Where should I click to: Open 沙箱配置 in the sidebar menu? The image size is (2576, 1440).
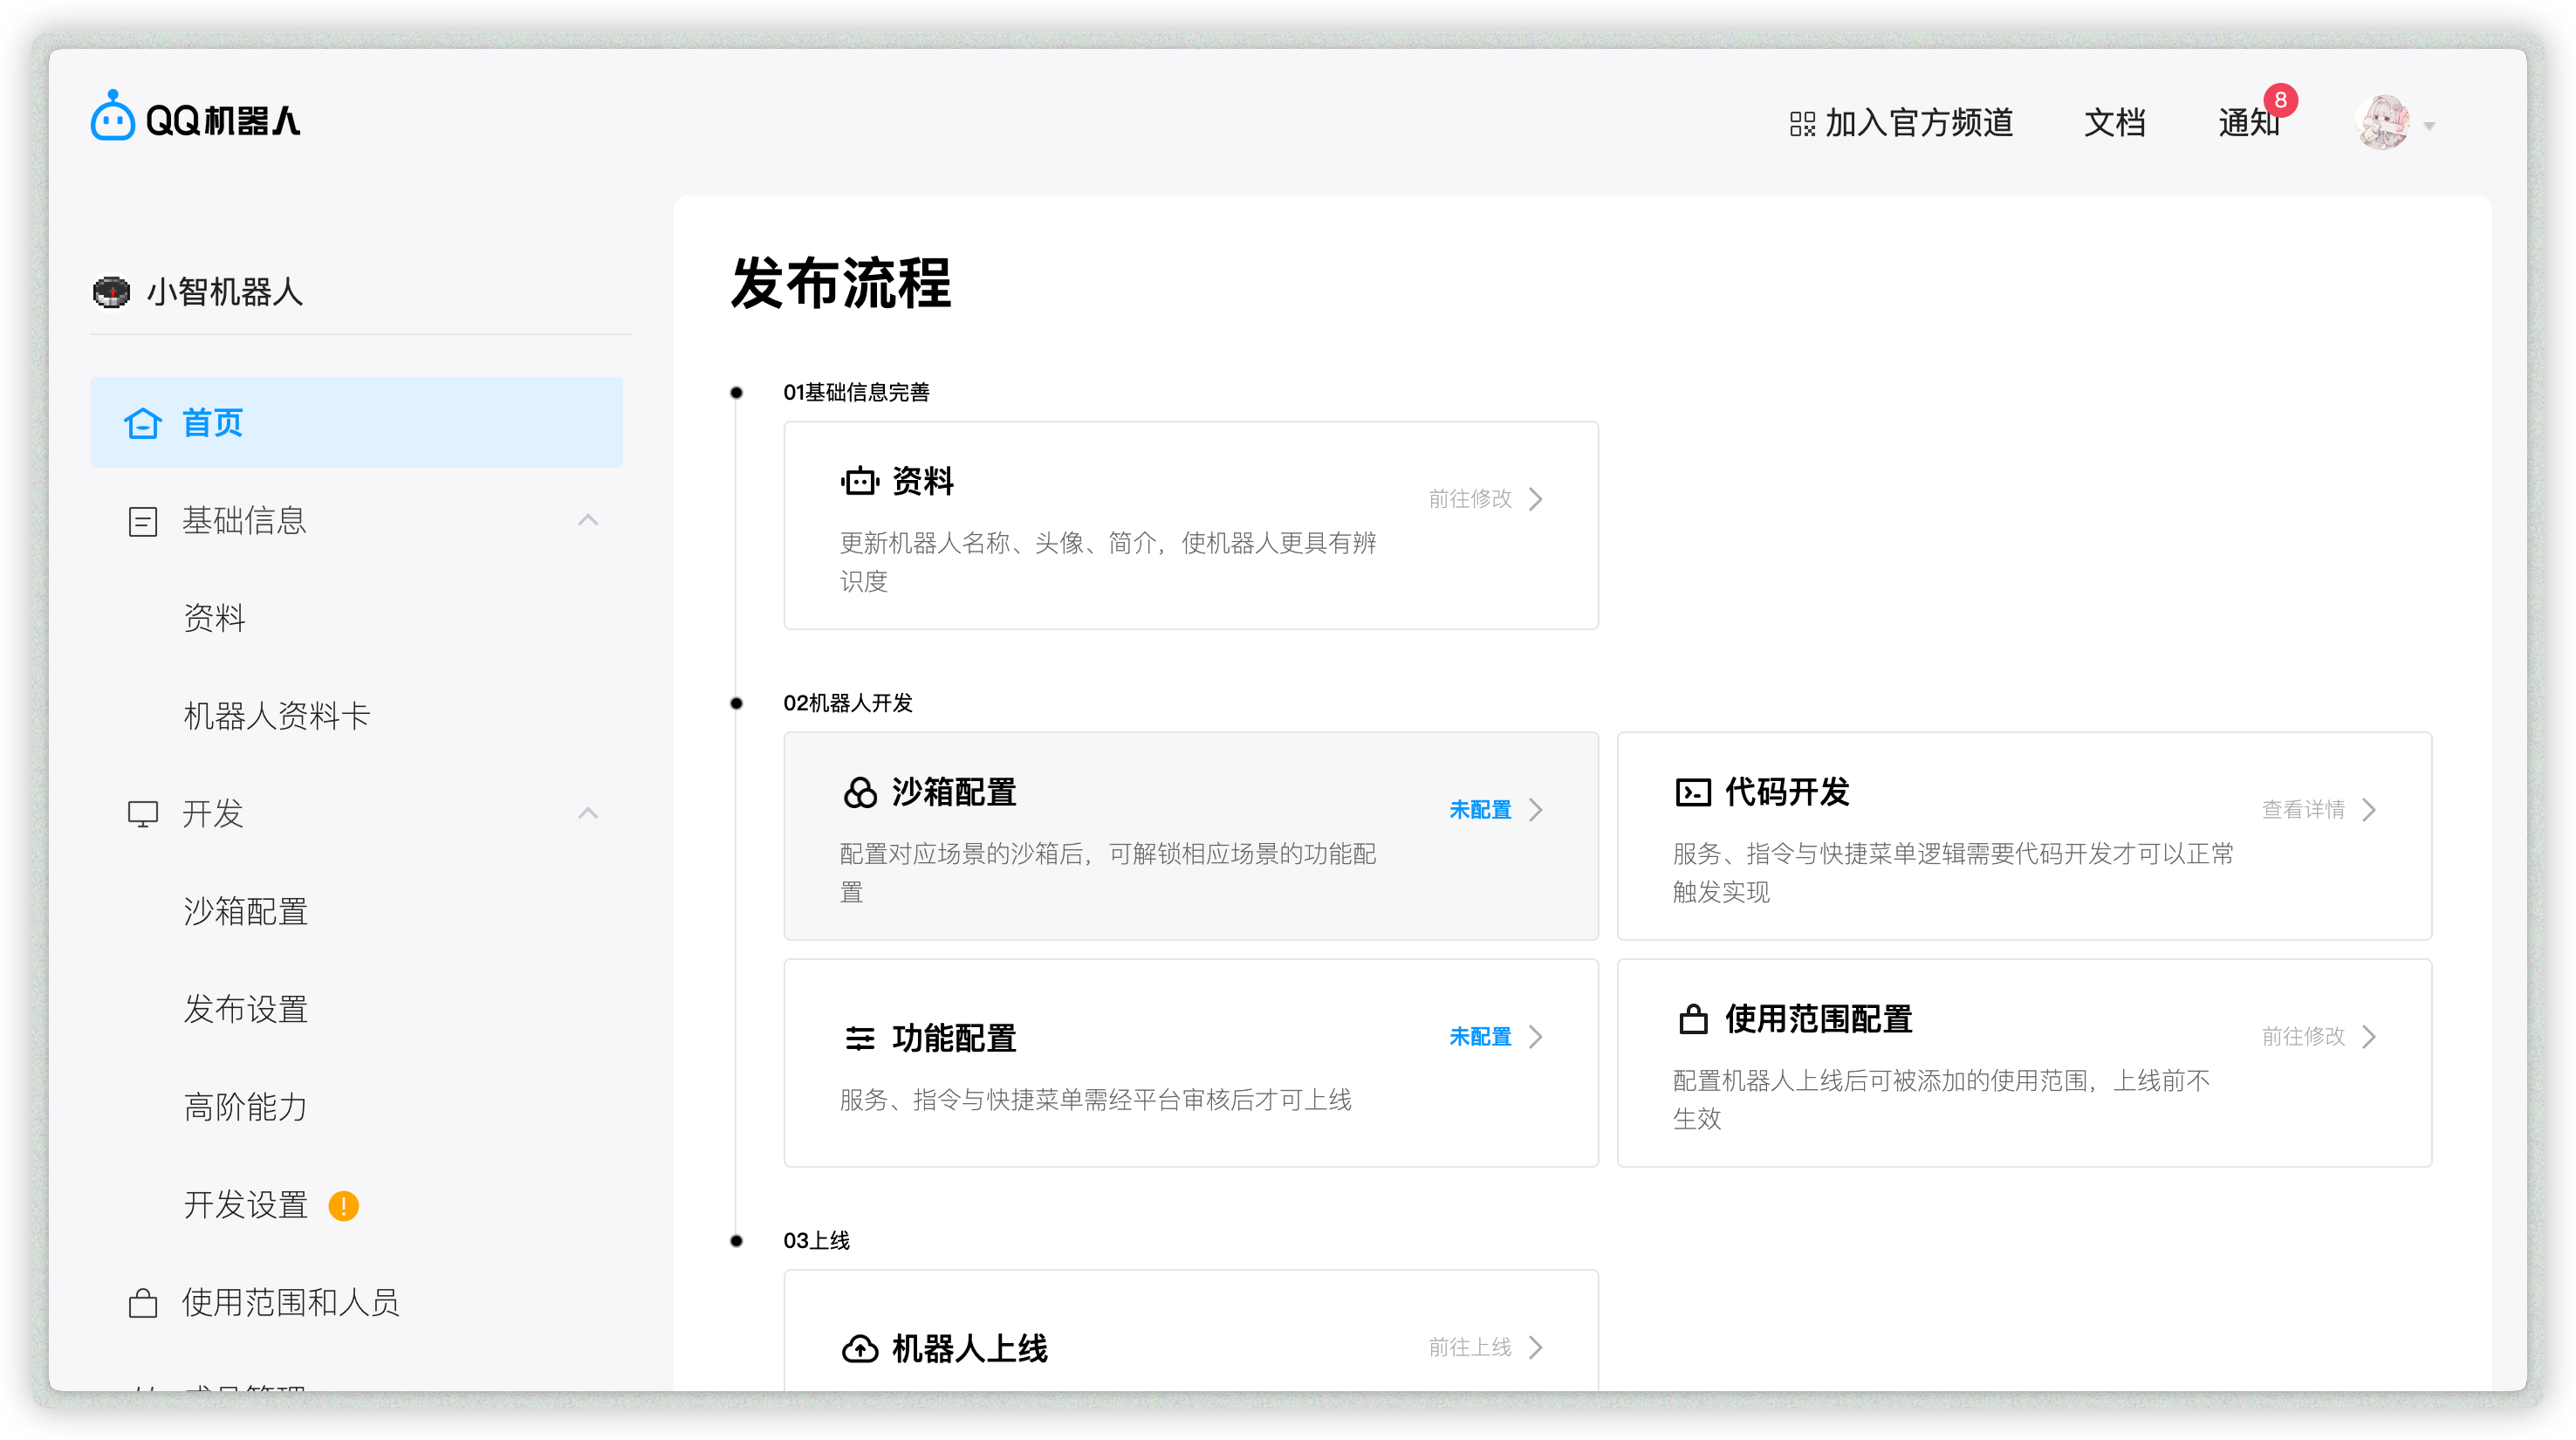coord(246,911)
